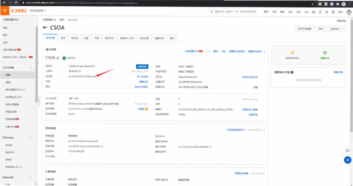Open the account resources dropdown beside logo
353x186 pixels.
[x=38, y=11]
